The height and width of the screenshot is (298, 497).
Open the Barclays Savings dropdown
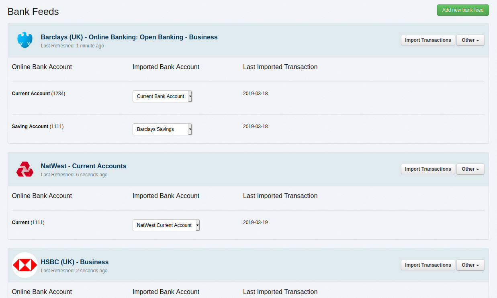[162, 129]
